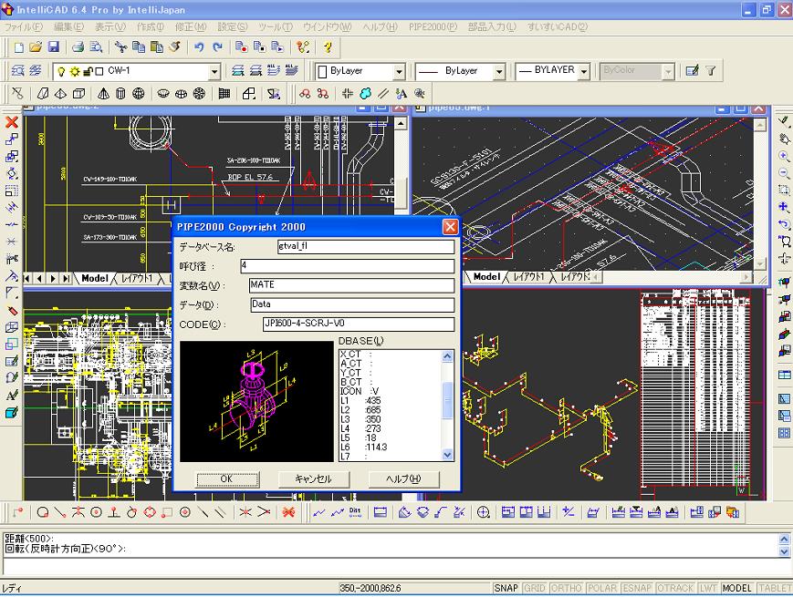Open the ByLayer linetype dropdown arrow
This screenshot has width=793, height=597.
pos(499,72)
